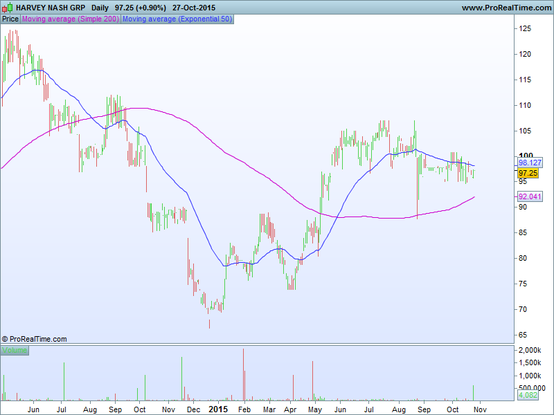Click the magenta 92.041 SMA value tag
This screenshot has height=415, width=554.
[529, 196]
